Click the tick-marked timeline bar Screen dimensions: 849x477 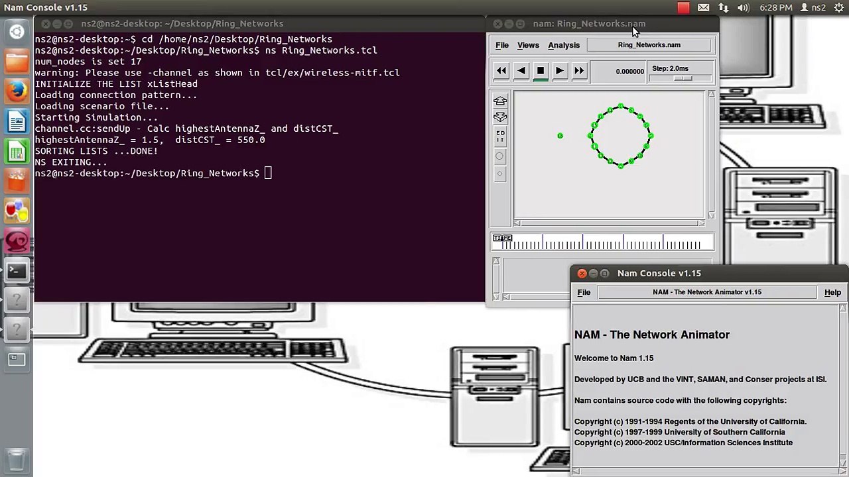pos(602,242)
